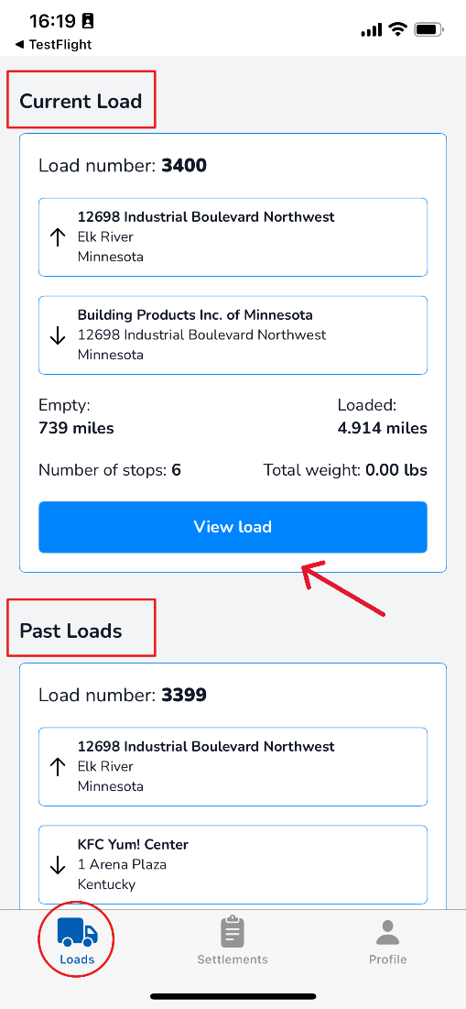Tap the Past Loads section title
The width and height of the screenshot is (466, 1009).
pyautogui.click(x=70, y=631)
